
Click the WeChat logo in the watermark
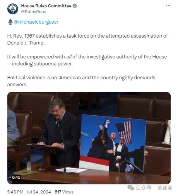pos(131,188)
